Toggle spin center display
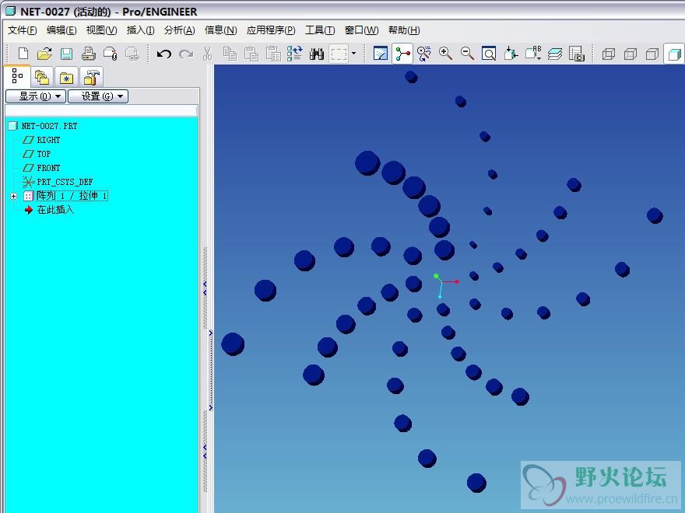 [402, 54]
